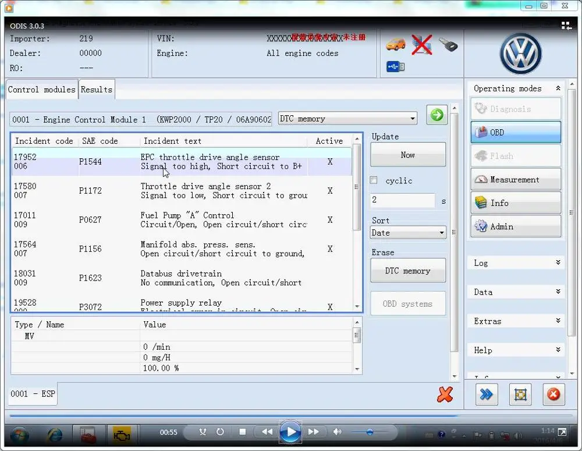The image size is (582, 451).
Task: Expand the Help section
Action: (558, 350)
